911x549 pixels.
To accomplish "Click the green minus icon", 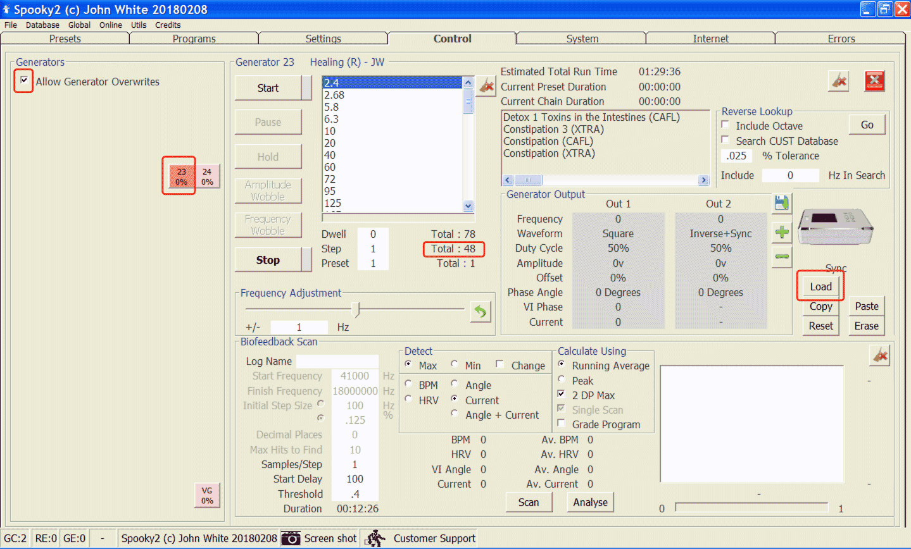I will 782,257.
